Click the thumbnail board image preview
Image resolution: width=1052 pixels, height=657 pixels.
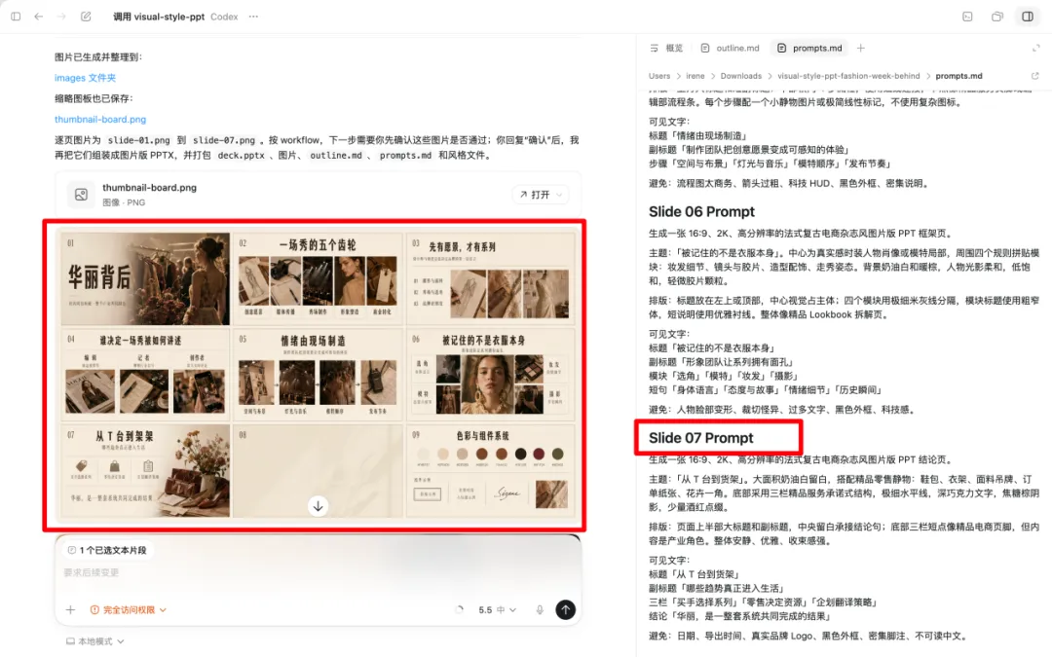[x=317, y=374]
